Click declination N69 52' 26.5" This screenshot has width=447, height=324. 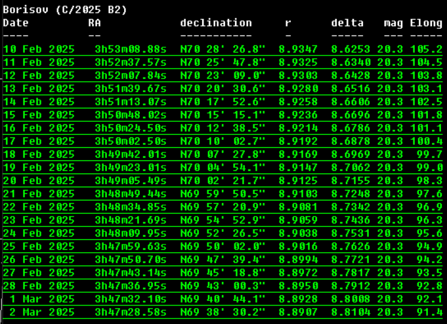[x=223, y=233]
